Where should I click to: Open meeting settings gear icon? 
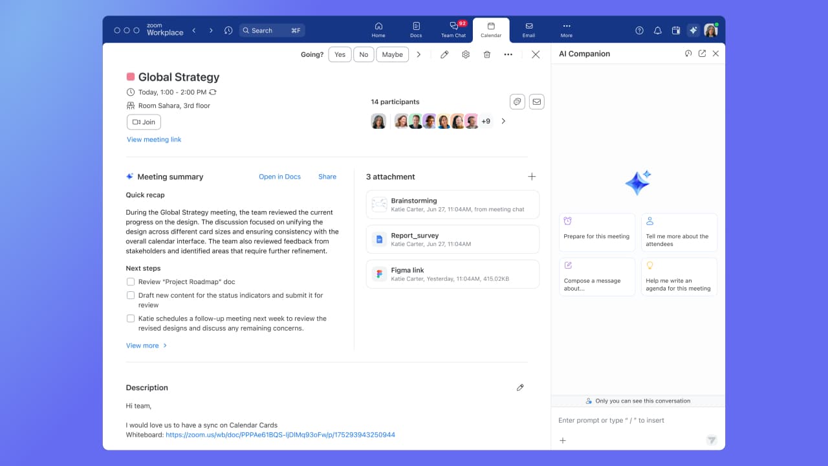tap(466, 55)
